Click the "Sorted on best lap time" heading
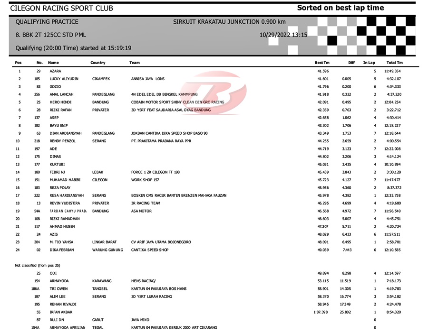Viewport: 428px width, 333px height. tap(340, 8)
